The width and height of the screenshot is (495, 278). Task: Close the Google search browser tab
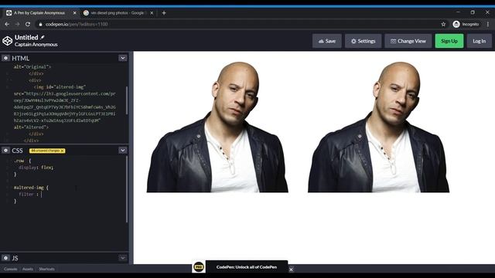[152, 13]
